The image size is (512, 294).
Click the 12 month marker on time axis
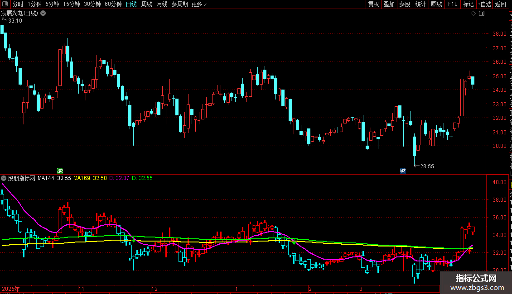click(x=155, y=289)
